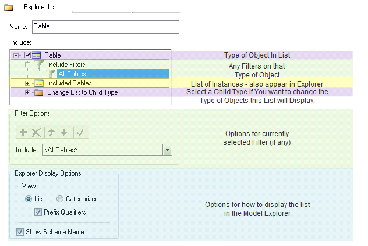Image resolution: width=368 pixels, height=246 pixels.
Task: Click the move filter down arrow
Action: (64, 132)
